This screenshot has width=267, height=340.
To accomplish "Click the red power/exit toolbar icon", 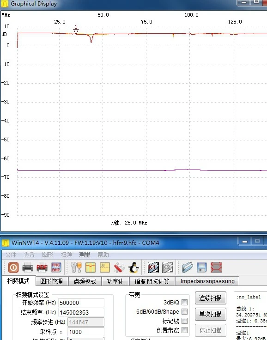I will pos(13,267).
